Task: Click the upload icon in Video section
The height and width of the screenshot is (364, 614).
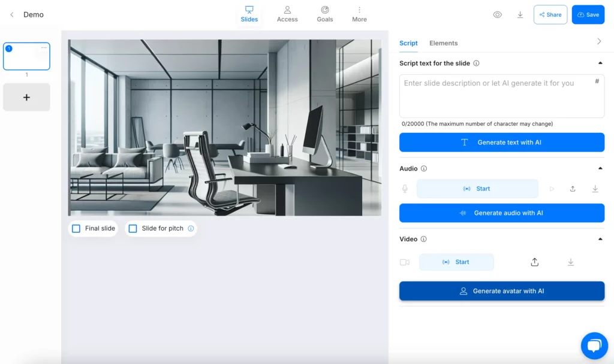Action: coord(534,262)
